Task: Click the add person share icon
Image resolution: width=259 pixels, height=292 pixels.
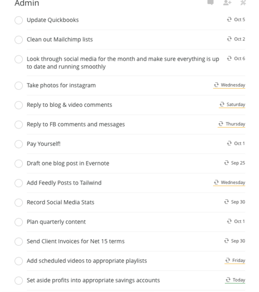Action: (x=227, y=3)
